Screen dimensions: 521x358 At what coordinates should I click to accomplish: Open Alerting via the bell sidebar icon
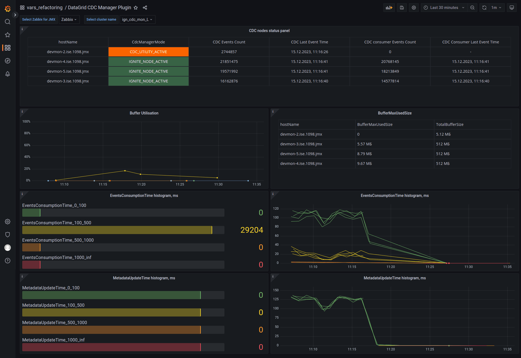7,74
